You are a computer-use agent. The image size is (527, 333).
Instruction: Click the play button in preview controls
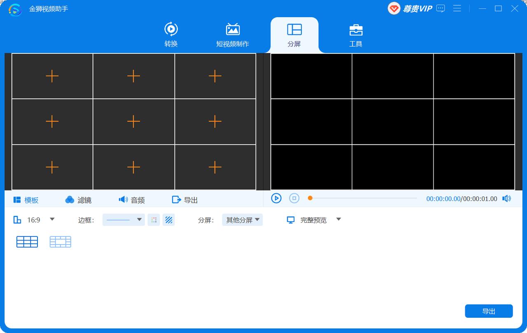pyautogui.click(x=276, y=199)
